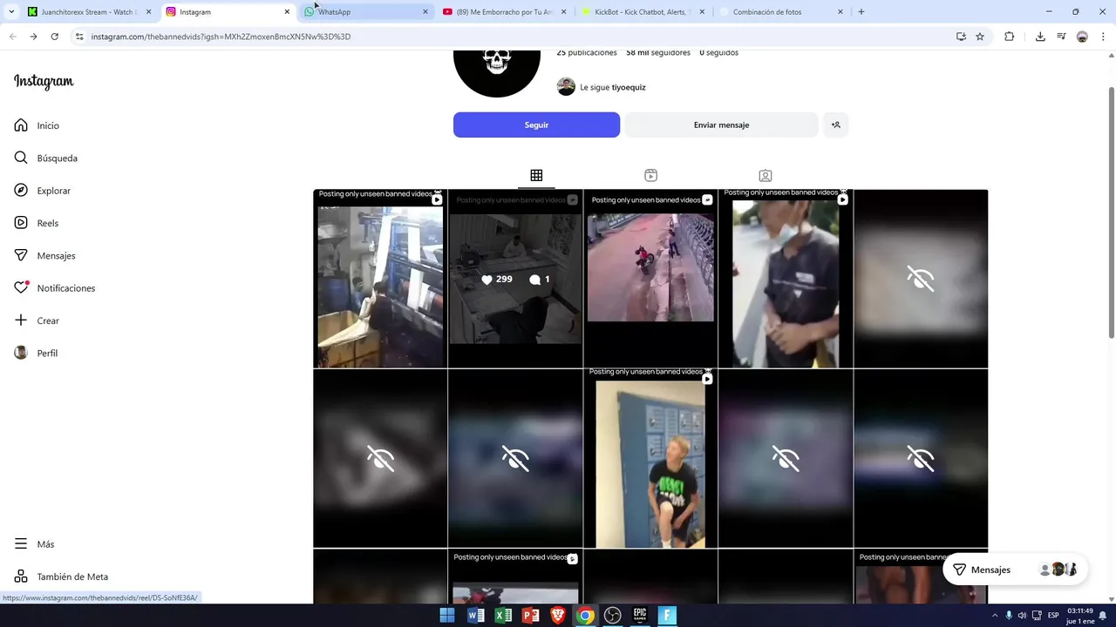
Task: Click the Instagram logo in sidebar
Action: (x=44, y=82)
